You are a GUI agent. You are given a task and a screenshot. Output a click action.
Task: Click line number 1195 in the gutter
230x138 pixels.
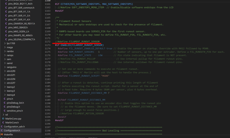pyautogui.click(x=48, y=120)
